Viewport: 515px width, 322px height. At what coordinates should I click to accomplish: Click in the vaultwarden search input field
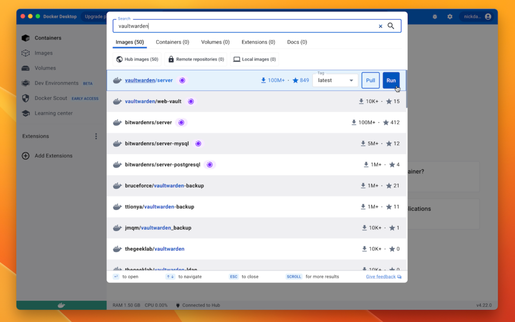coord(241,26)
